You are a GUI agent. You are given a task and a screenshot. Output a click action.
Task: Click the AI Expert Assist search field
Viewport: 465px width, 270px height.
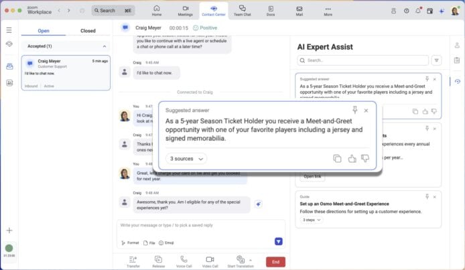(x=362, y=60)
